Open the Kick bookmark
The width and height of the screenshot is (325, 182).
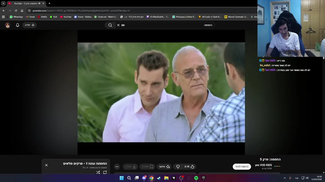(54, 17)
